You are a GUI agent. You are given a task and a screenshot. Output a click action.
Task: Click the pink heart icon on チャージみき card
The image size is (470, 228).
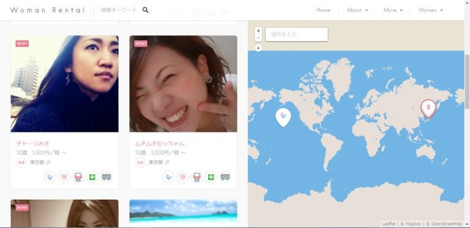tap(64, 177)
